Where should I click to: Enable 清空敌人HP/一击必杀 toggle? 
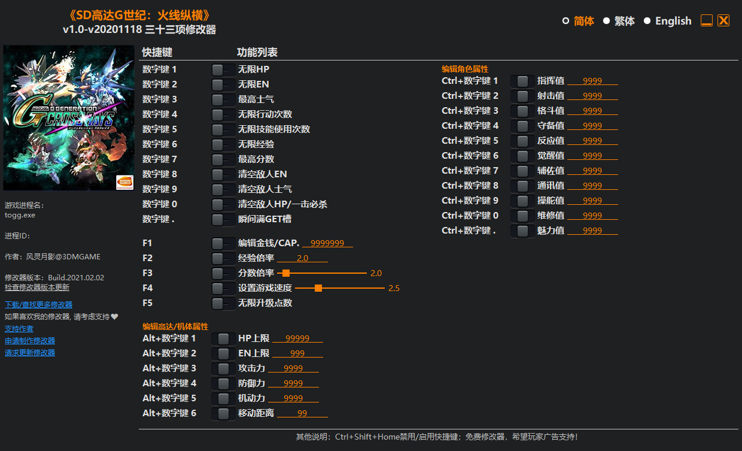pos(223,204)
